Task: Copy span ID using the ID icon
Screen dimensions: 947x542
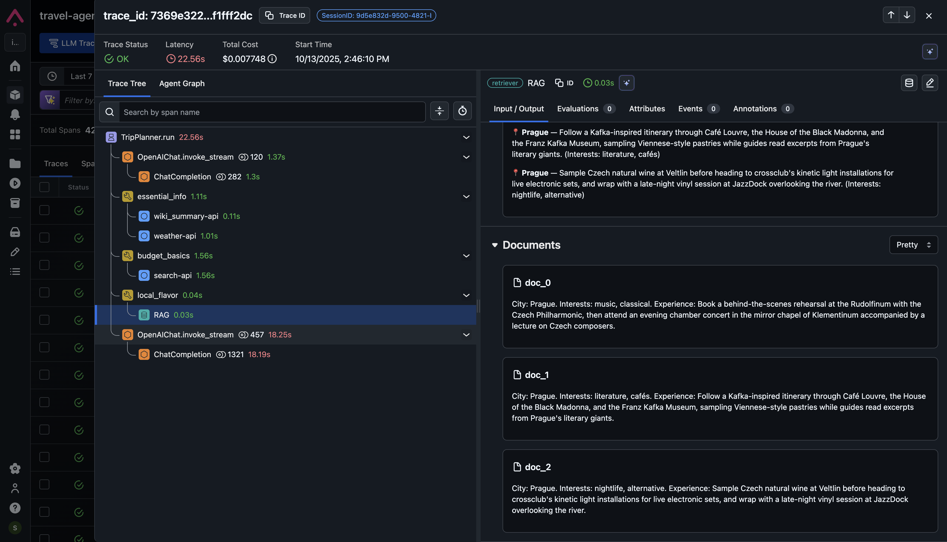Action: pos(564,83)
